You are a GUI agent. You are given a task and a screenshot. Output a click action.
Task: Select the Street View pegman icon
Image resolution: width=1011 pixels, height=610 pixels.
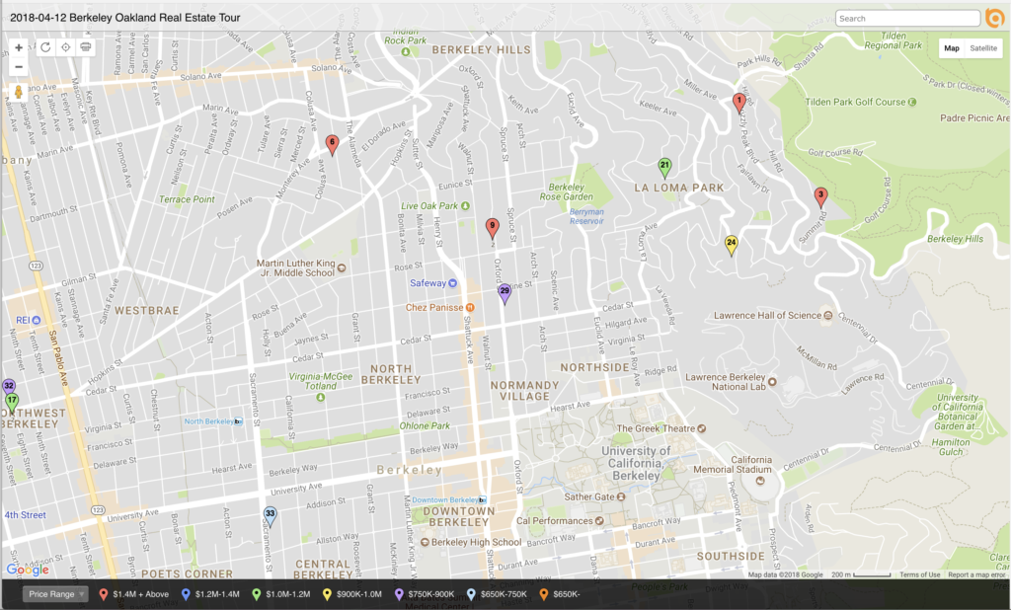pyautogui.click(x=19, y=92)
